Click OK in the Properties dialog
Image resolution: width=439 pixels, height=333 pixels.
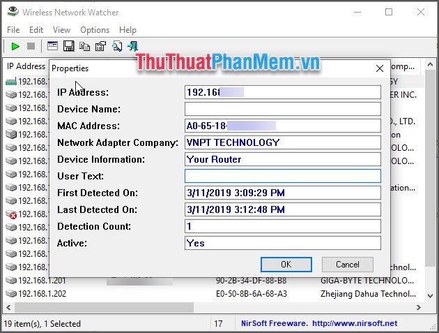click(x=286, y=265)
